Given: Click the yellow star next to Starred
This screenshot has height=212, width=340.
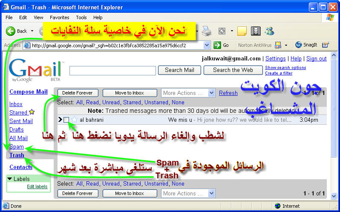Looking at the screenshot, I should [32, 112].
